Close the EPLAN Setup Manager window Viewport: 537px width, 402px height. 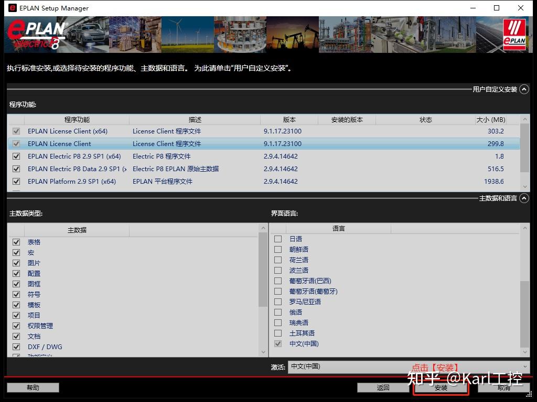(521, 8)
